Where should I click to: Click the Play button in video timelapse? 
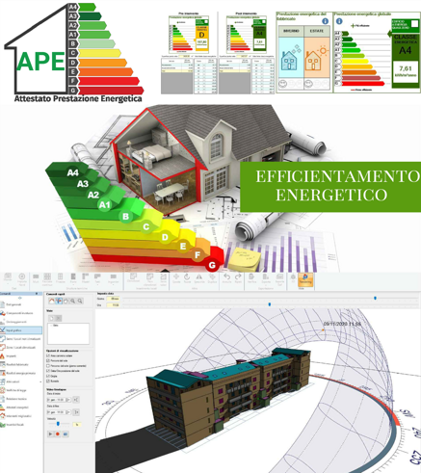point(51,434)
